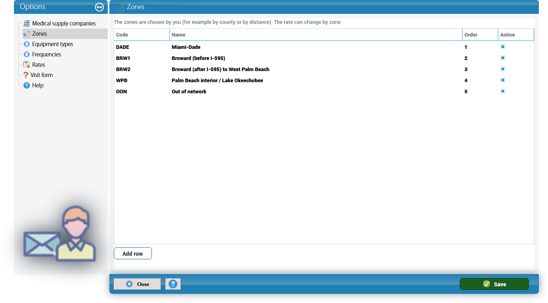The width and height of the screenshot is (548, 303).
Task: Toggle Active checkbox for WPB zone
Action: point(503,80)
